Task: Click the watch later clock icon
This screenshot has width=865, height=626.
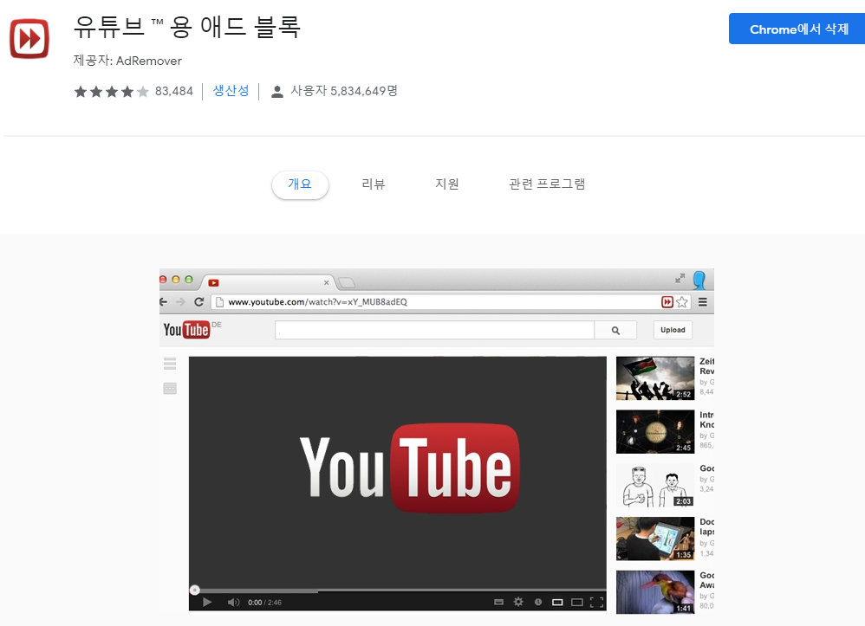Action: pyautogui.click(x=538, y=602)
